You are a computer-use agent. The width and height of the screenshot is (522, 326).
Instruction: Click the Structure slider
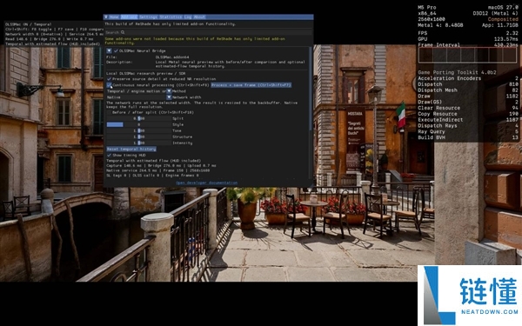139,136
